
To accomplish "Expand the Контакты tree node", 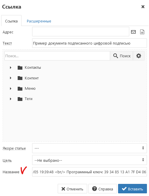I will (11, 68).
